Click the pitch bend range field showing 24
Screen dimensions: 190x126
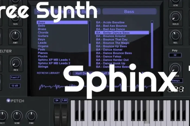click(57, 101)
